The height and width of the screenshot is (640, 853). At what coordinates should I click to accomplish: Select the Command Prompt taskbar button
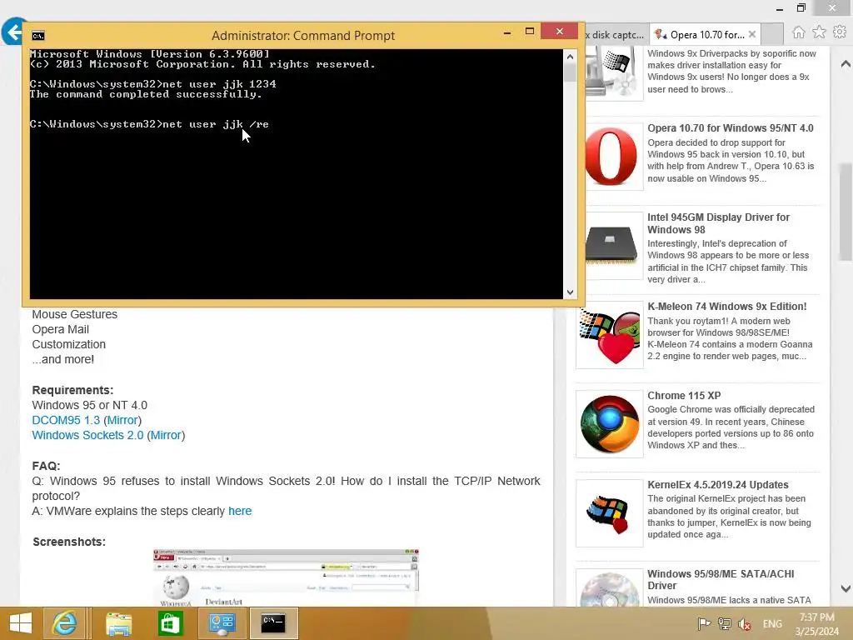click(x=273, y=623)
